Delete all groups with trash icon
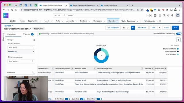This screenshot has width=184, height=103. pos(34,40)
